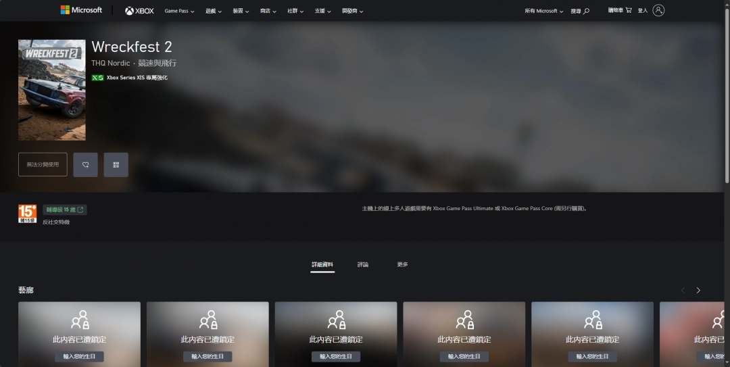Click the Microsoft logo in the header
730x367 pixels.
[x=81, y=10]
